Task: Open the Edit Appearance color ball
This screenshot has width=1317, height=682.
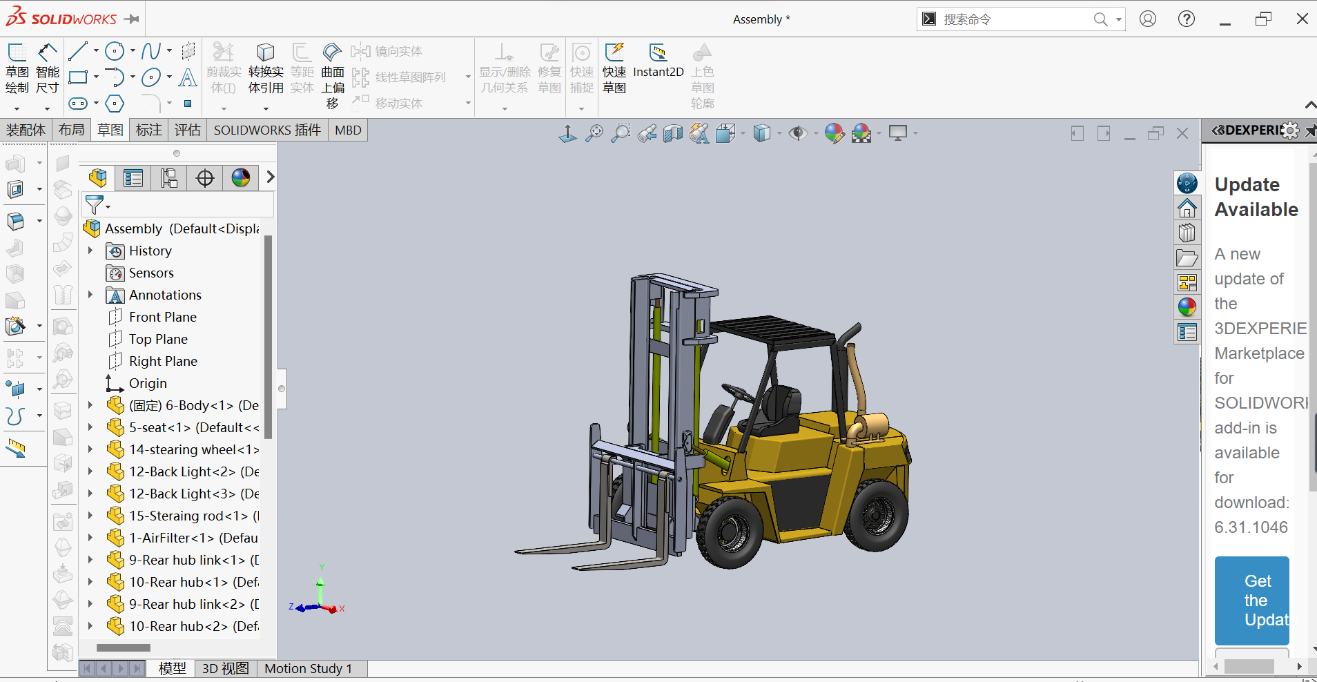Action: click(x=834, y=133)
